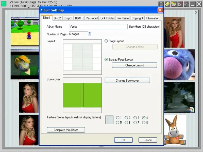Click the trash can icon in the album toolbar
The height and width of the screenshot is (152, 203).
coord(161,4)
